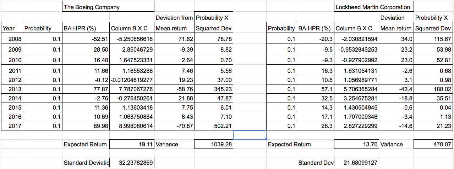Screen dimensions: 454x169
Task: Click Lockheed deviation value 34.0
Action: point(396,39)
